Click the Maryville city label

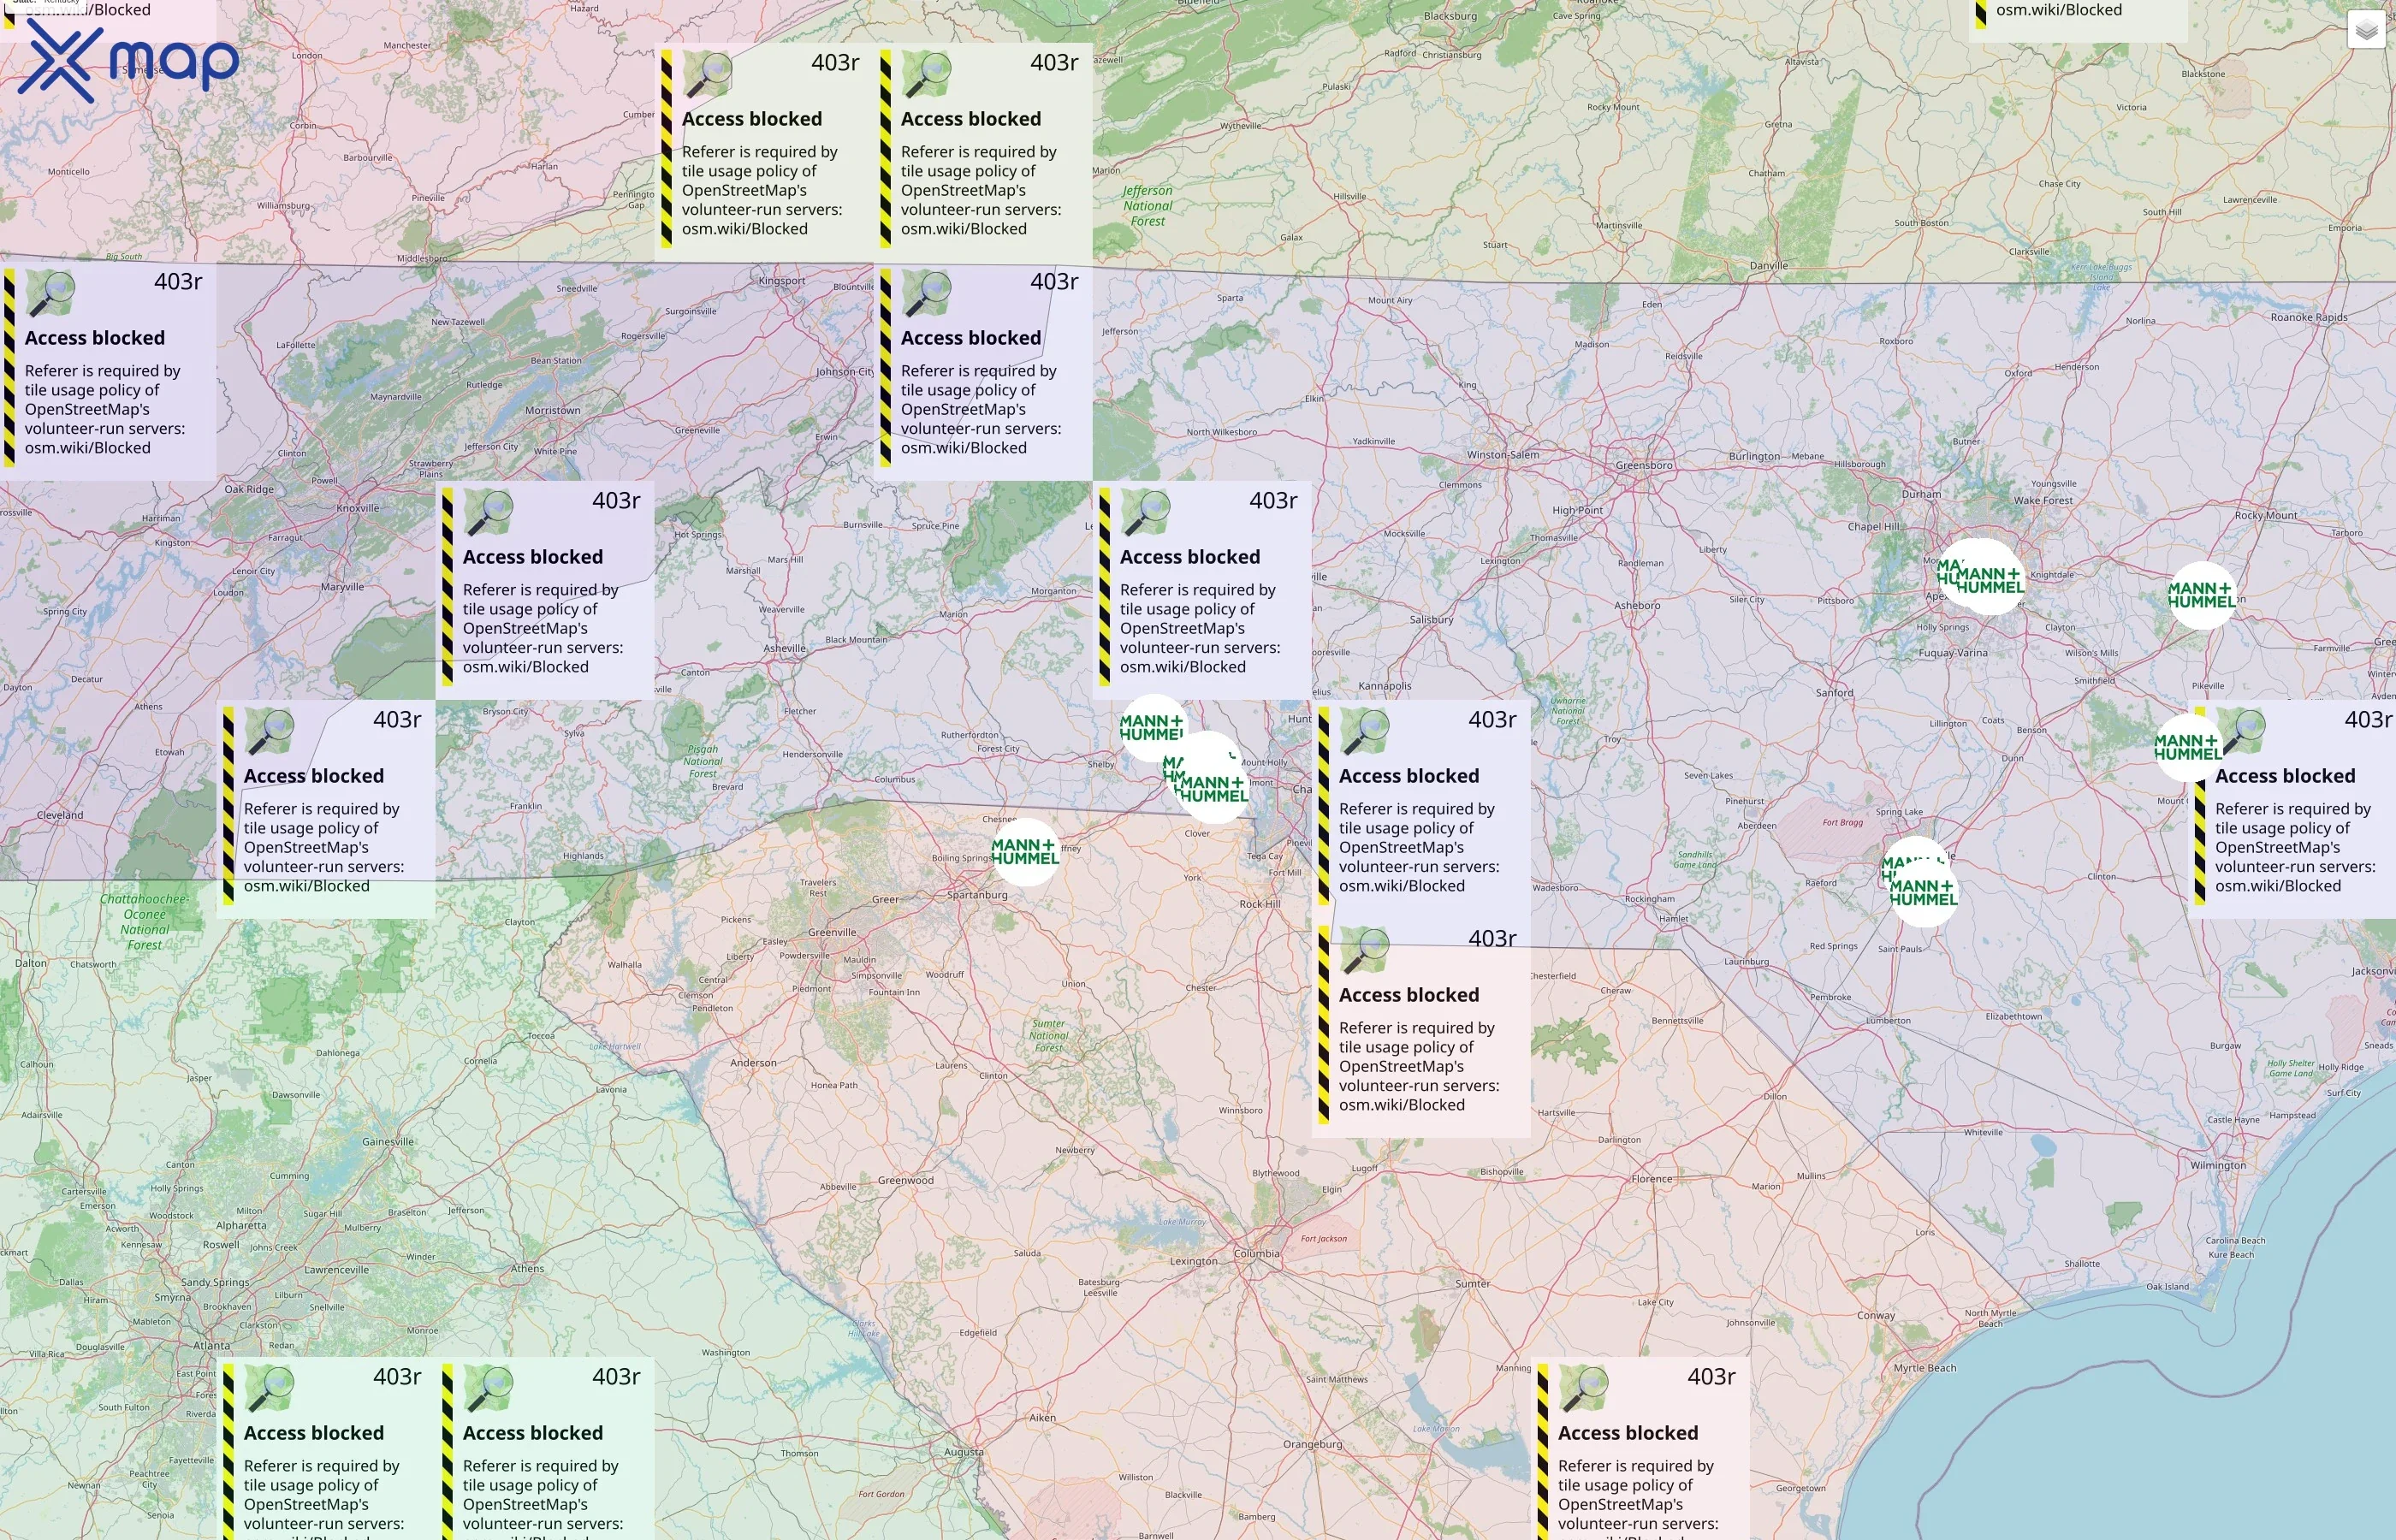(342, 587)
